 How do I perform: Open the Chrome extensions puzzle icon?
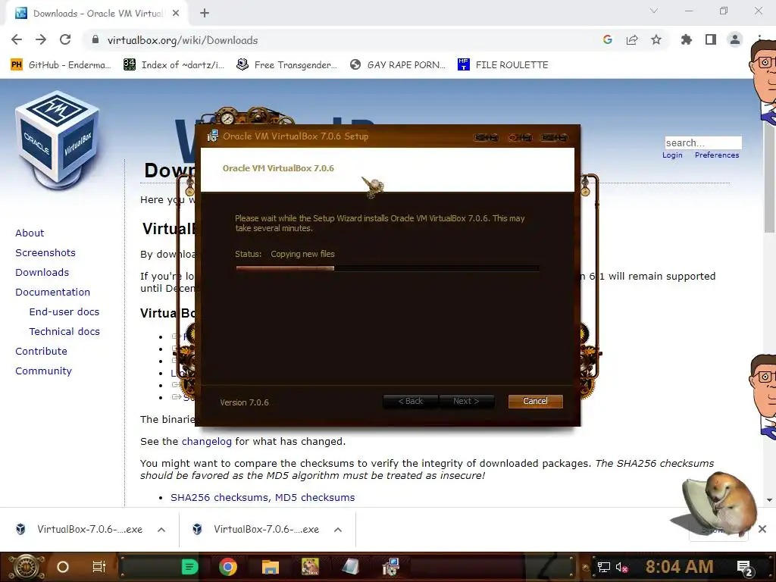(x=687, y=40)
